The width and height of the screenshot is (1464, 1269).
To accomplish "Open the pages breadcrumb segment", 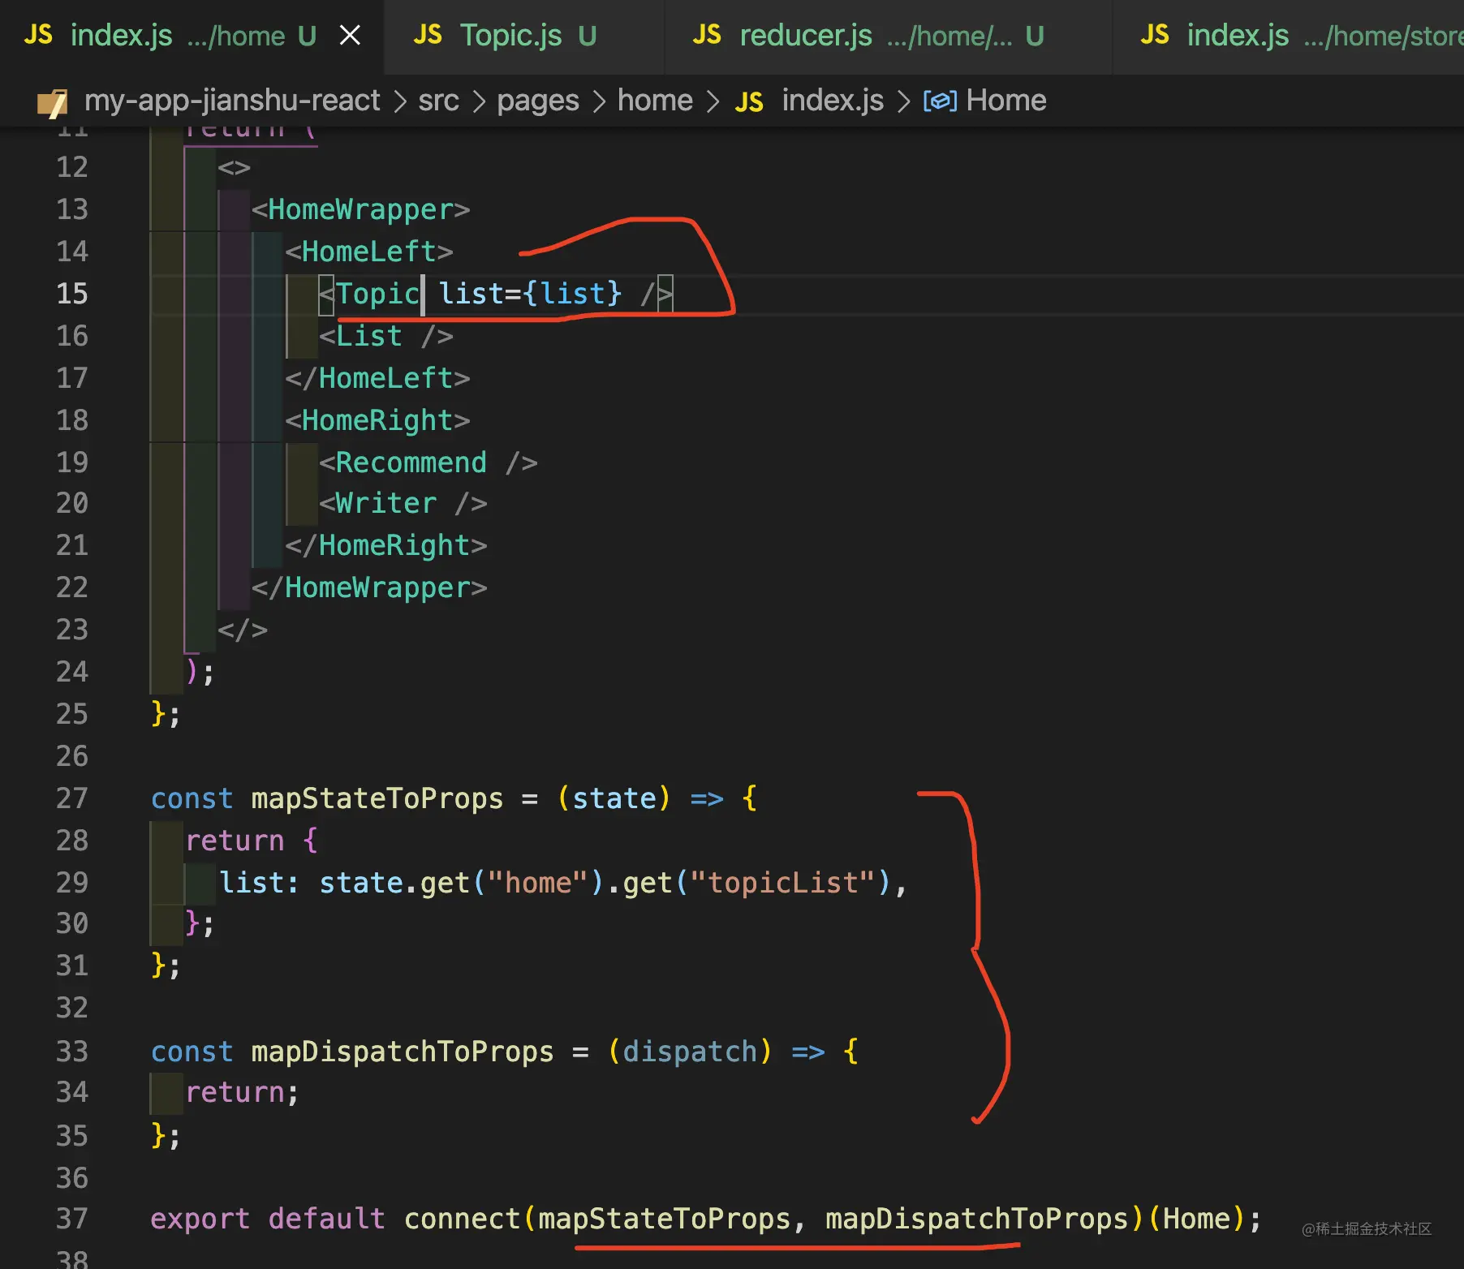I will [538, 101].
